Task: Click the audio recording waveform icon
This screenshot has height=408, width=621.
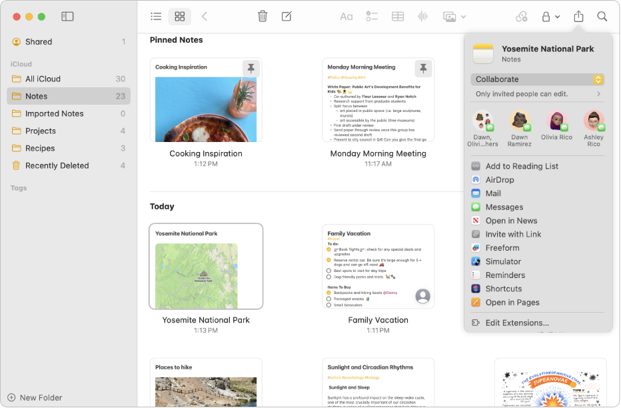Action: (422, 17)
